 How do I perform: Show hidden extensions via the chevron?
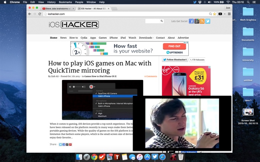225,14
